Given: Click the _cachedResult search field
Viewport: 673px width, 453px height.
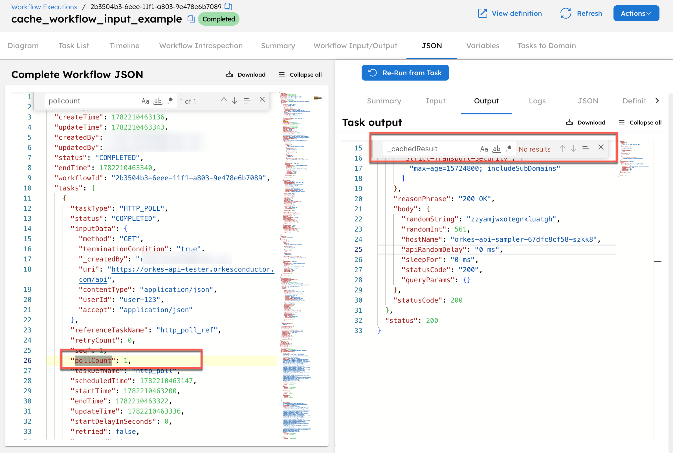Looking at the screenshot, I should (431, 149).
